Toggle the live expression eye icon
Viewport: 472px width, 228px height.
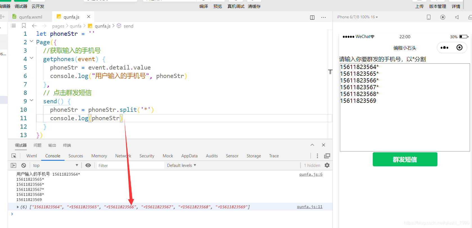pos(88,165)
